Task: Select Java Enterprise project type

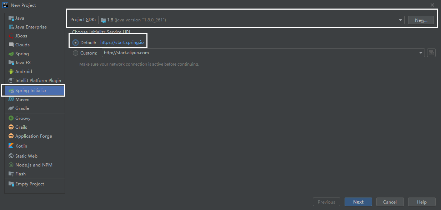Action: pos(35,27)
